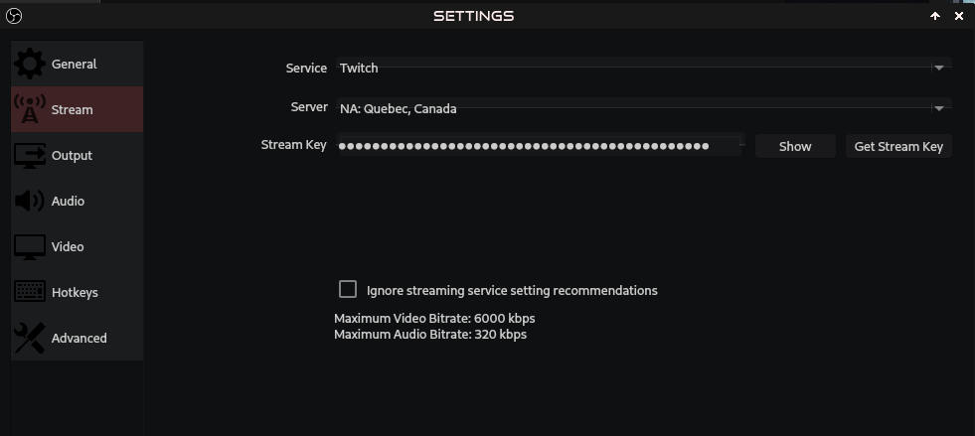
Task: Click the Video monitor icon
Action: [x=30, y=247]
